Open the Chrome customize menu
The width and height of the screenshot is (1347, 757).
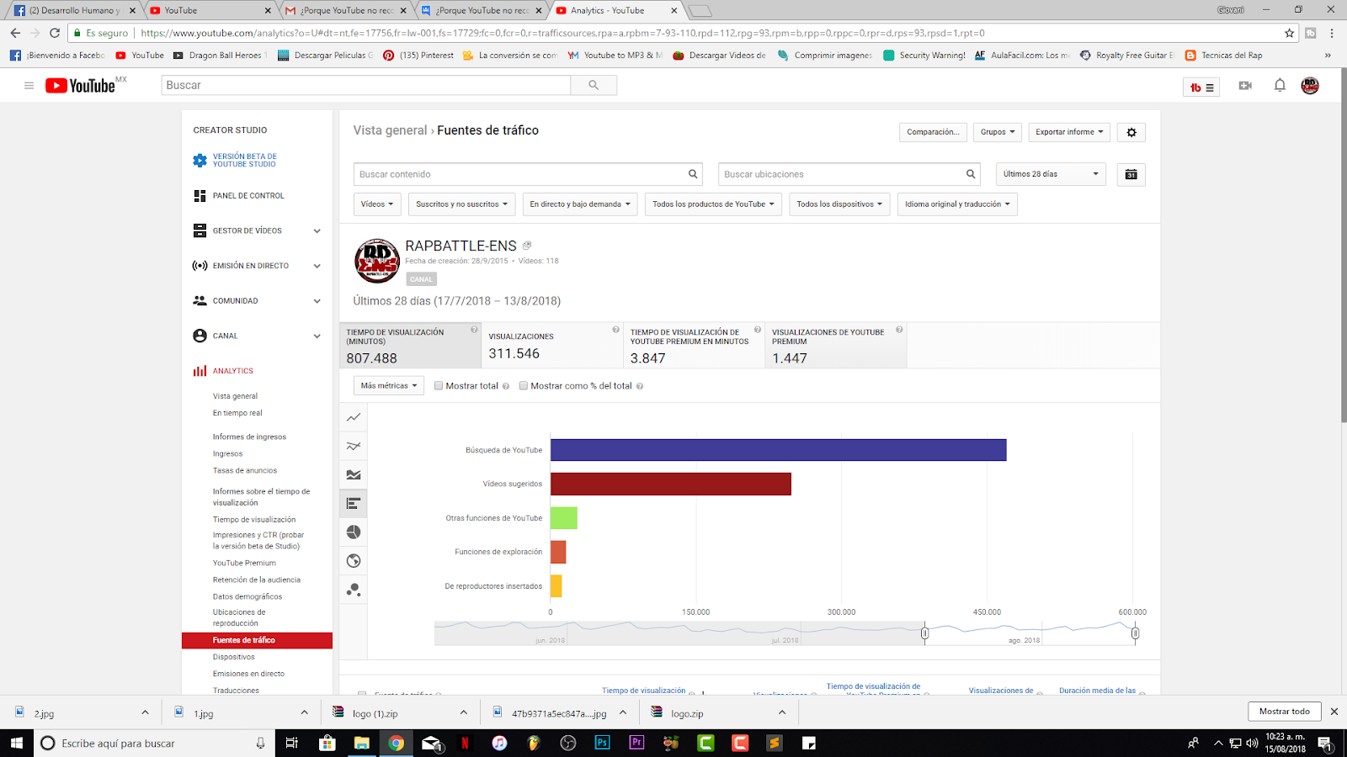click(1332, 33)
